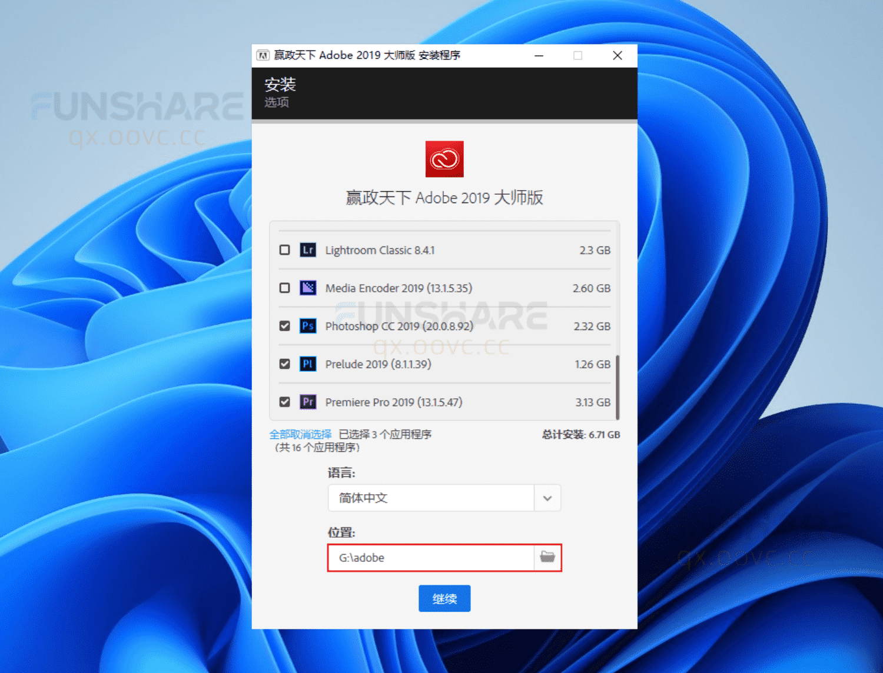883x673 pixels.
Task: Open the folder browse icon for location
Action: pos(547,557)
